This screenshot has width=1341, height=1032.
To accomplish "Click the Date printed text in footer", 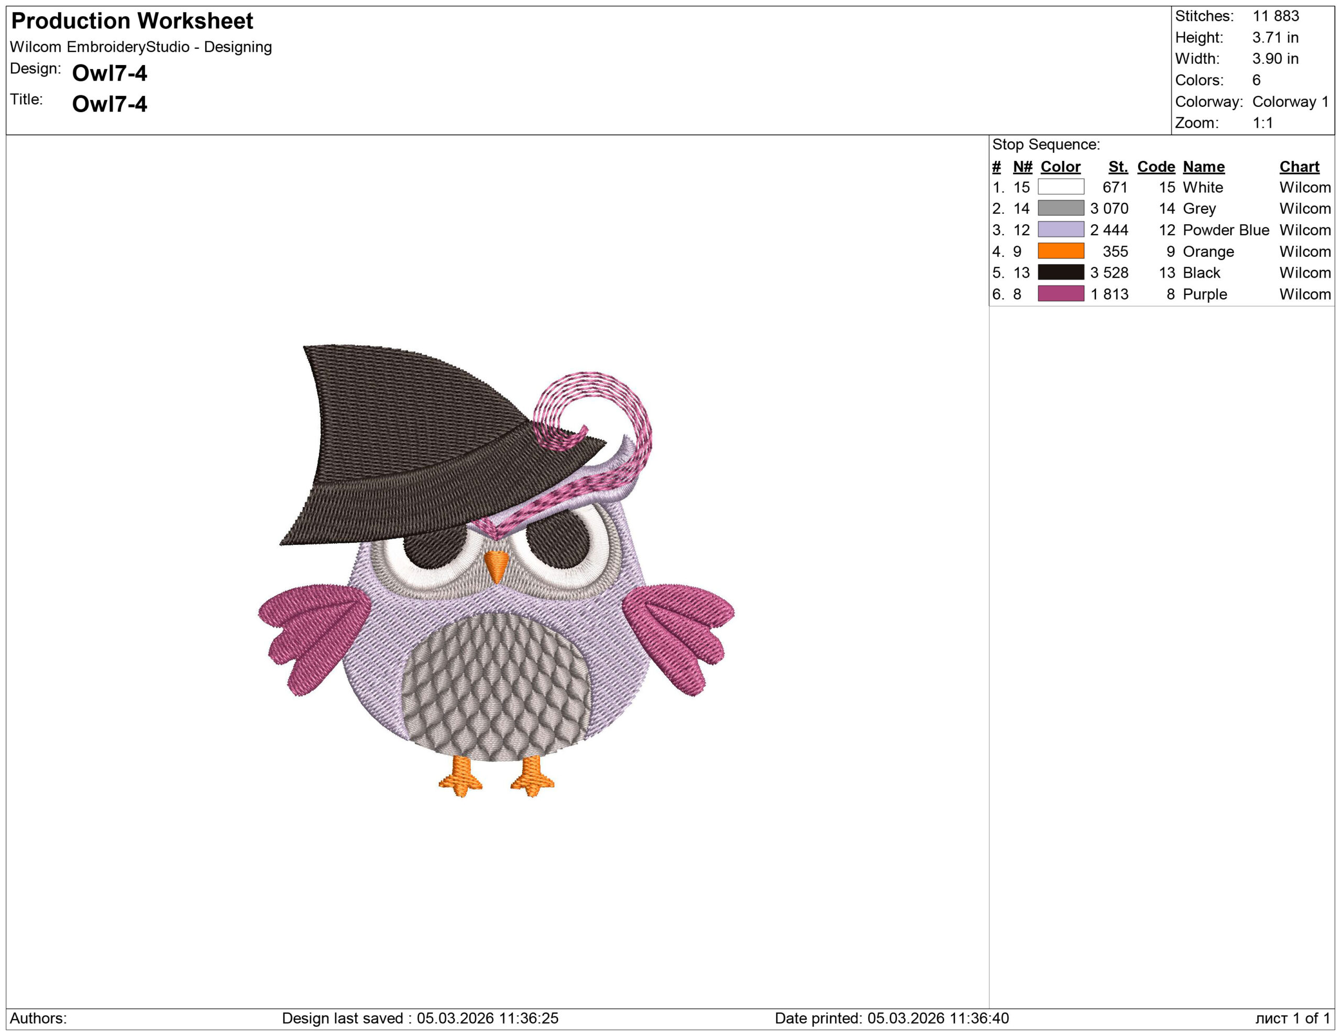I will pos(891,1018).
